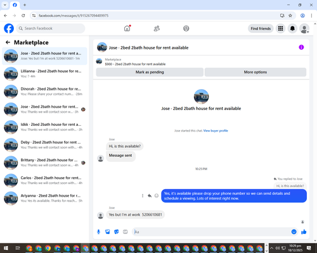Open View buyer profile link
This screenshot has width=317, height=253.
[x=216, y=131]
